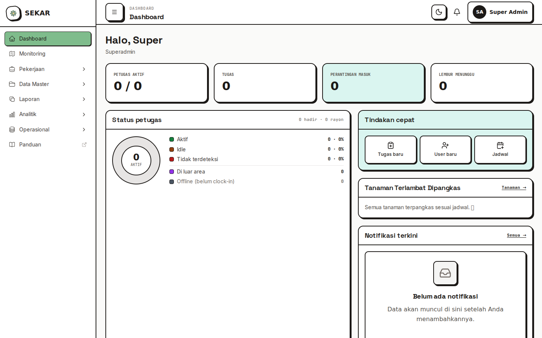Open Data Master menu label

34,84
